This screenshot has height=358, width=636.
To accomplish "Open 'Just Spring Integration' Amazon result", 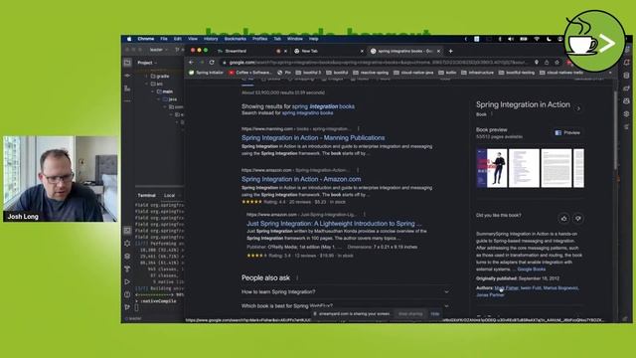I will (334, 224).
